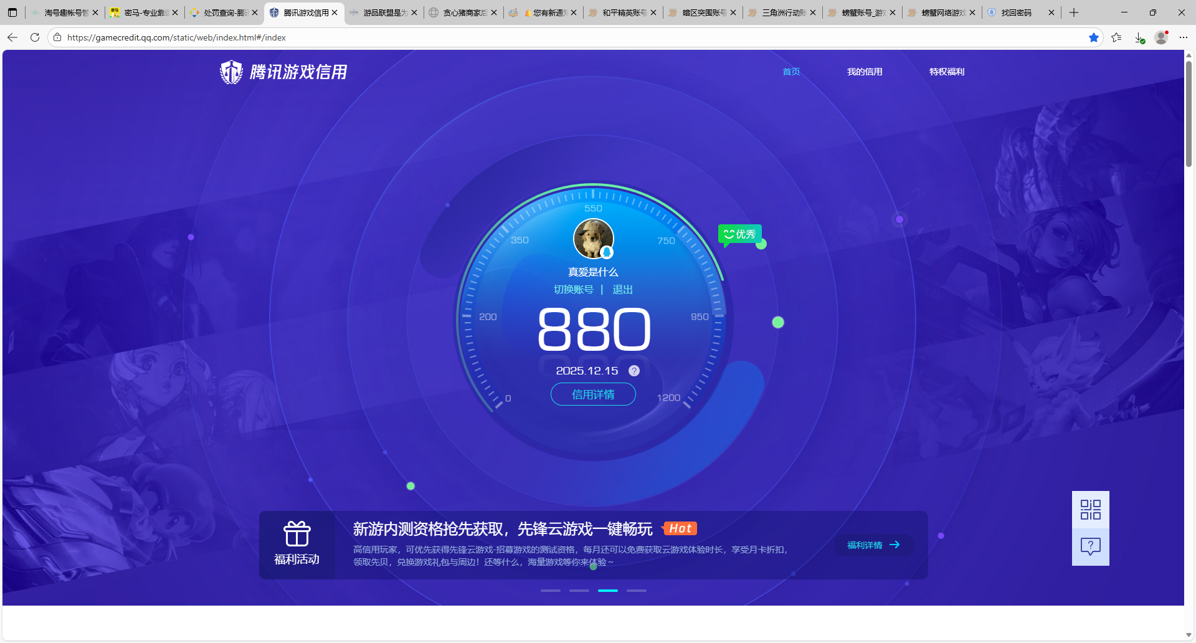
Task: Open the browser settings ellipsis menu
Action: point(1184,37)
